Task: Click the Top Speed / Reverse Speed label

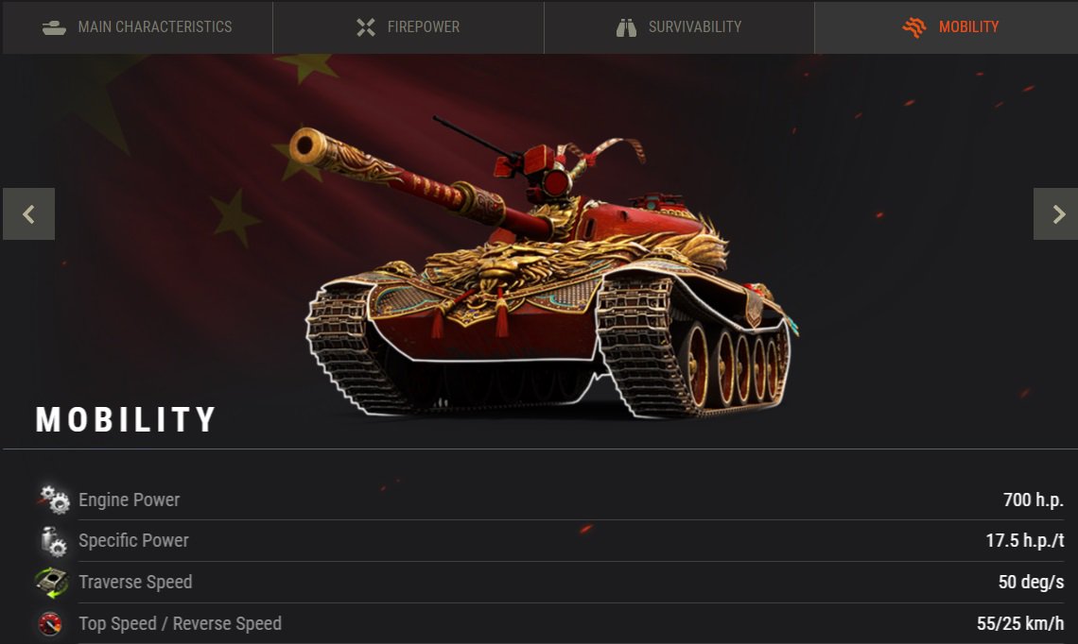Action: 180,623
